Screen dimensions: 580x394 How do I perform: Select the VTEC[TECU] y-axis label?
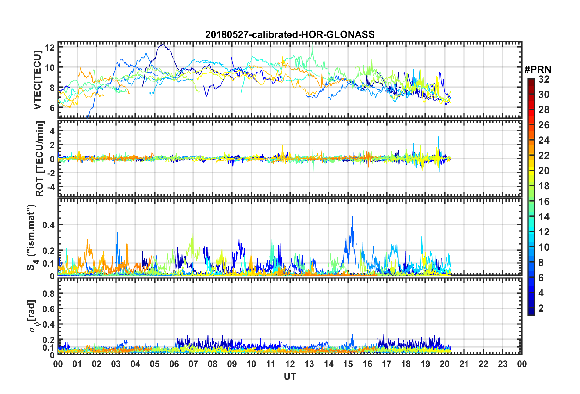point(37,80)
